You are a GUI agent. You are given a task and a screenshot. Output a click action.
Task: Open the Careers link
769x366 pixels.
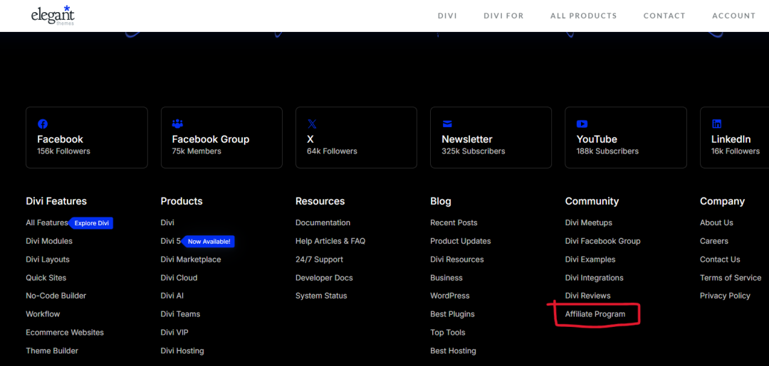(714, 241)
